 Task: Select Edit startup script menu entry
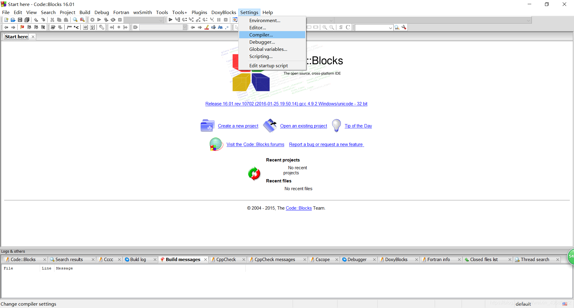[x=272, y=65]
